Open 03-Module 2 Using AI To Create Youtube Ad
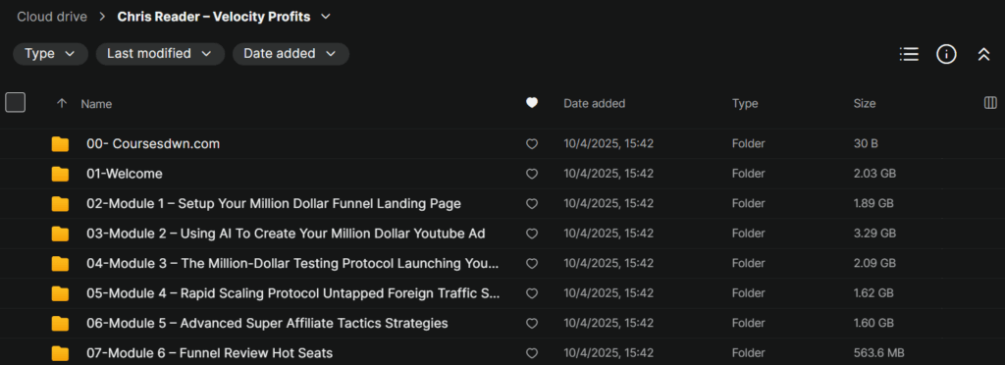Image resolution: width=1005 pixels, height=365 pixels. (x=286, y=234)
